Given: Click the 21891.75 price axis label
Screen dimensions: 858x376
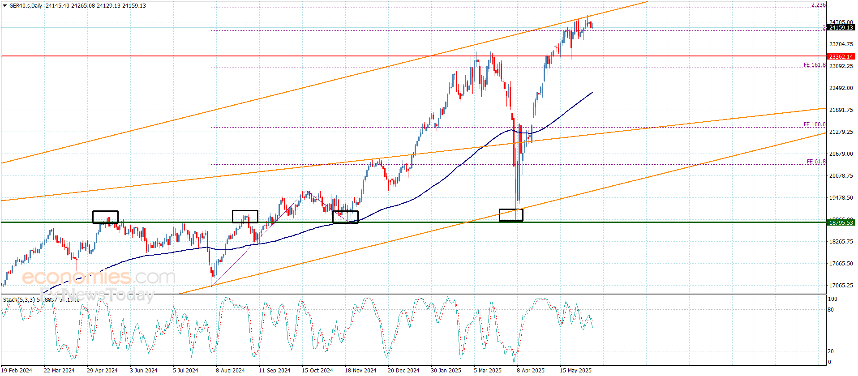Looking at the screenshot, I should tap(841, 110).
